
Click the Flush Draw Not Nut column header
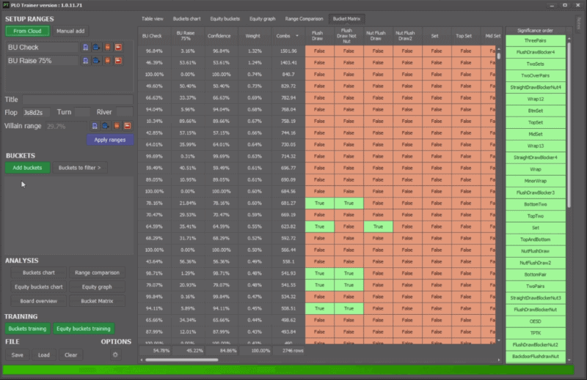[x=346, y=36]
